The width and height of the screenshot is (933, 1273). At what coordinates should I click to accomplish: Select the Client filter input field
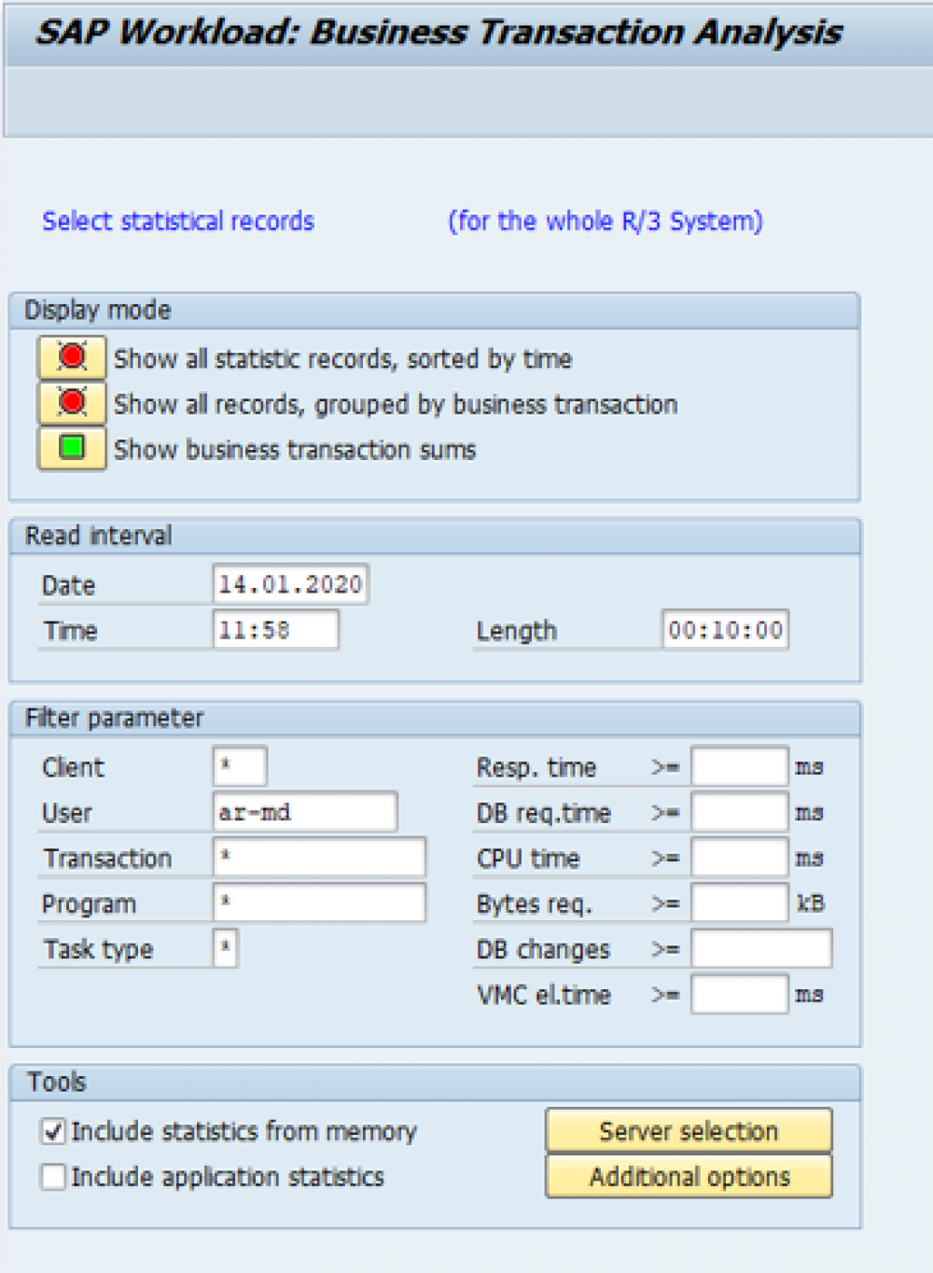pos(240,766)
